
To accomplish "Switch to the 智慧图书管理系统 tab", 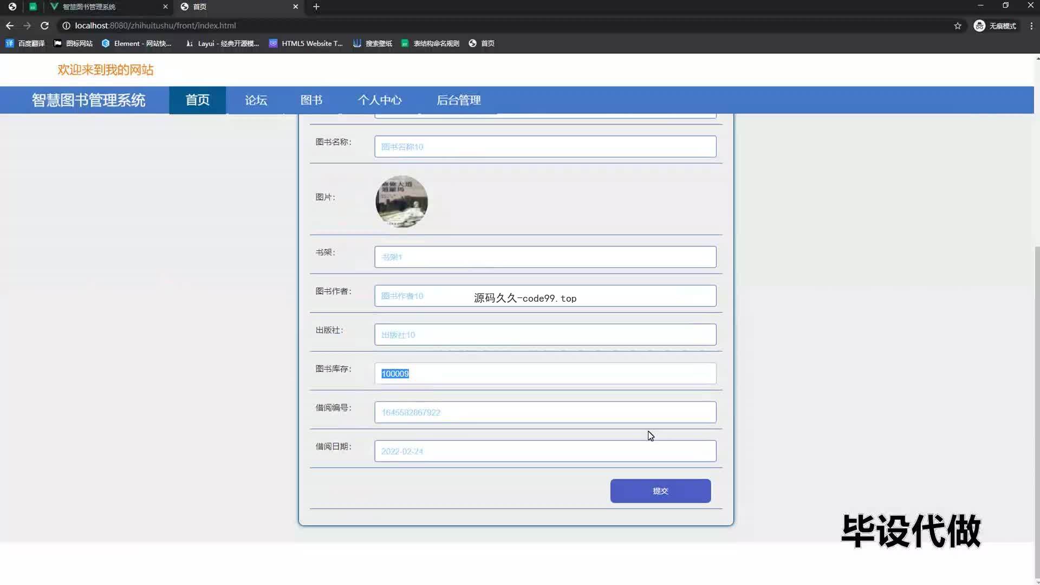I will (103, 6).
